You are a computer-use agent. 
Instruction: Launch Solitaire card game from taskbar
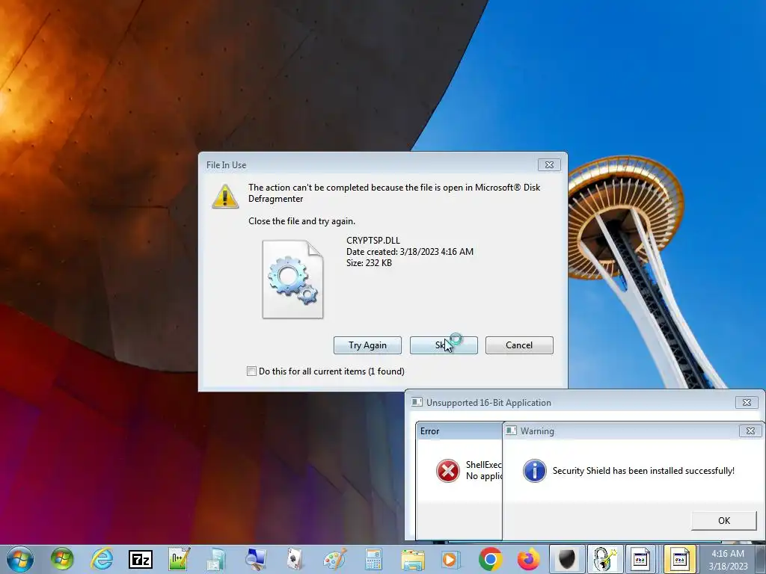[295, 559]
